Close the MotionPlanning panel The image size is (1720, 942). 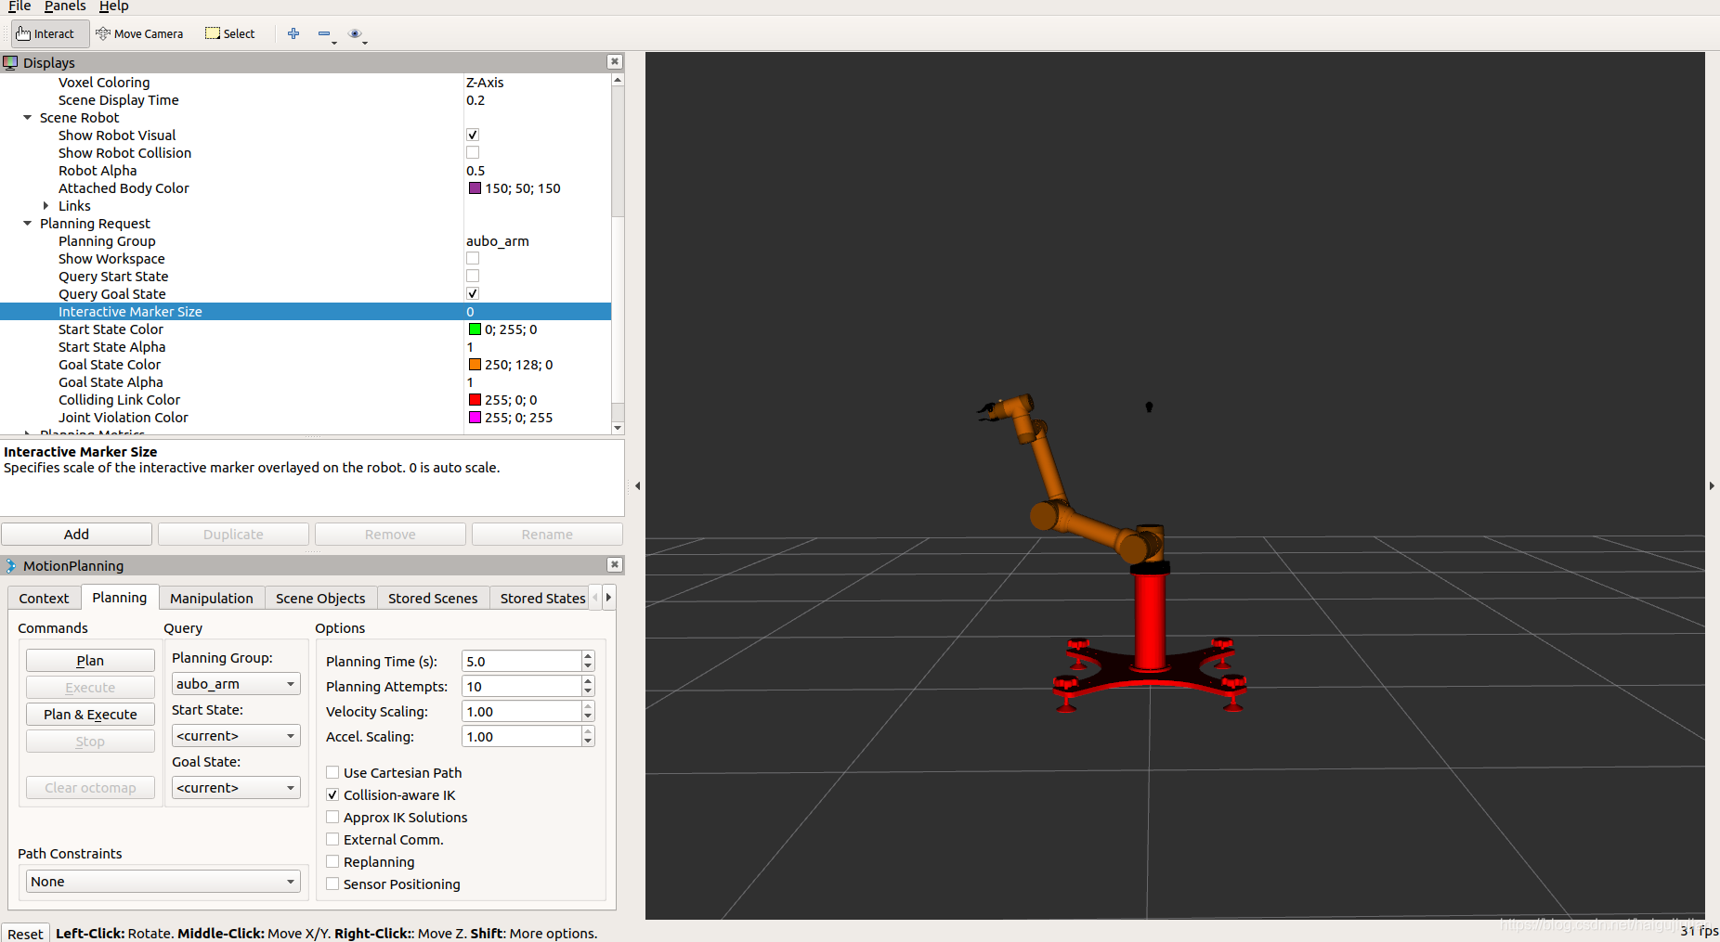614,565
